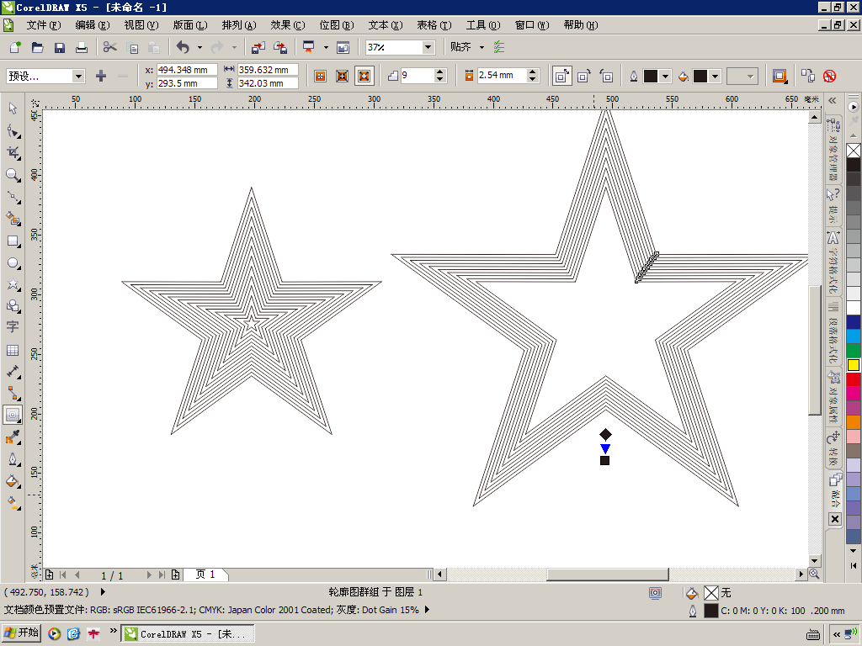The height and width of the screenshot is (646, 862).
Task: Select the Outline pen tool
Action: (x=13, y=459)
